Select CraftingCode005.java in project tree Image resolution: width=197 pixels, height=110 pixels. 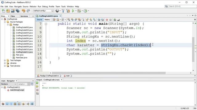coord(24,36)
